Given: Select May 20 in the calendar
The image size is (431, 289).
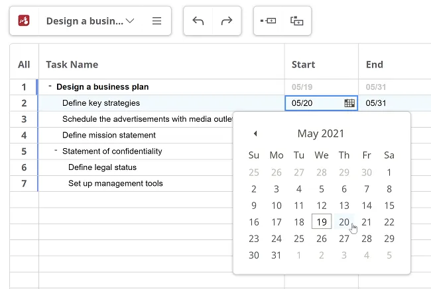Looking at the screenshot, I should tap(344, 222).
